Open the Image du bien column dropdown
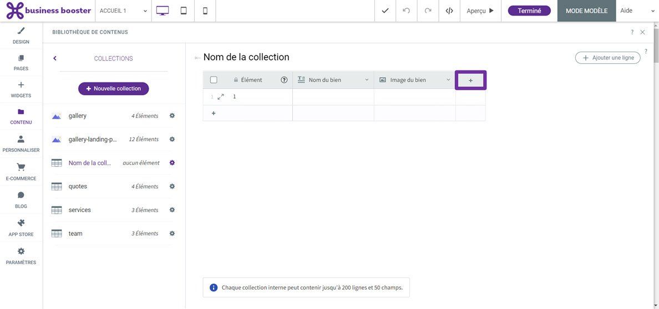Viewport: 659px width, 309px height. point(448,80)
